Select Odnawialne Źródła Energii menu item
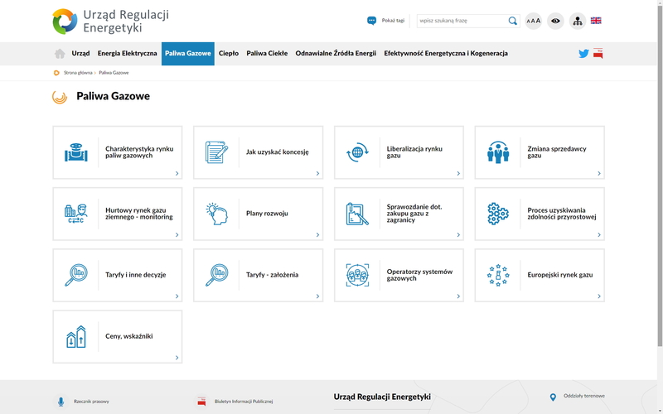663x414 pixels. pyautogui.click(x=336, y=54)
